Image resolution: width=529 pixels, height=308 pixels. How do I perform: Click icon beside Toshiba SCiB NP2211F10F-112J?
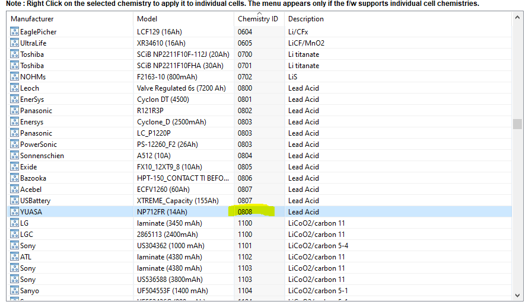click(14, 54)
